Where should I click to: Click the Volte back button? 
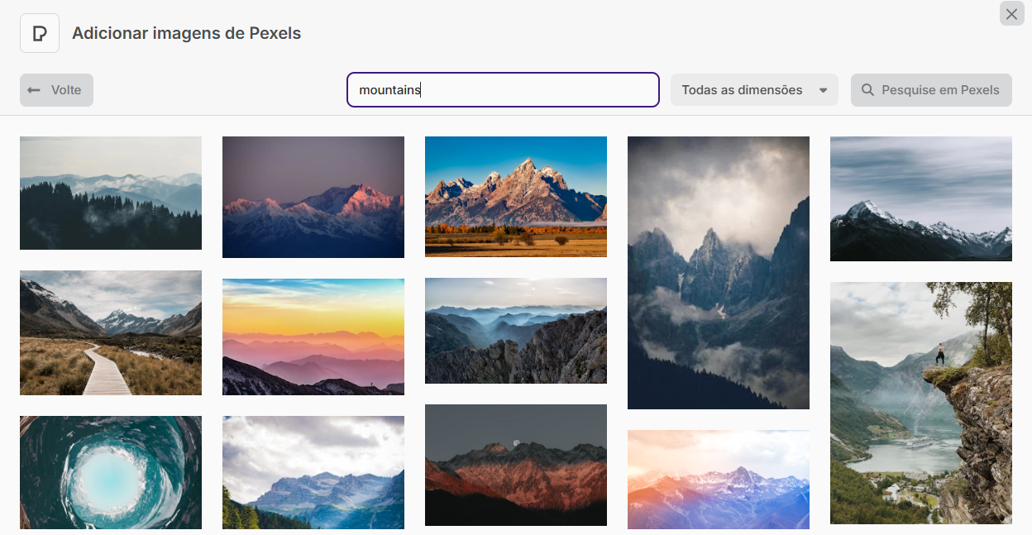[x=56, y=90]
